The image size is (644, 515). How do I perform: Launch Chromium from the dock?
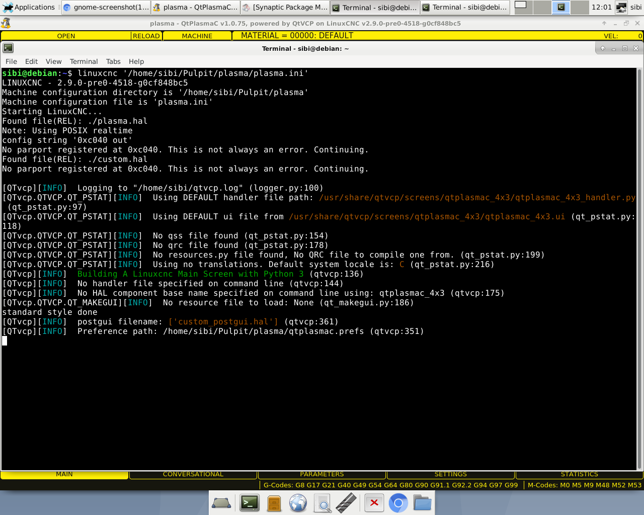coord(398,503)
